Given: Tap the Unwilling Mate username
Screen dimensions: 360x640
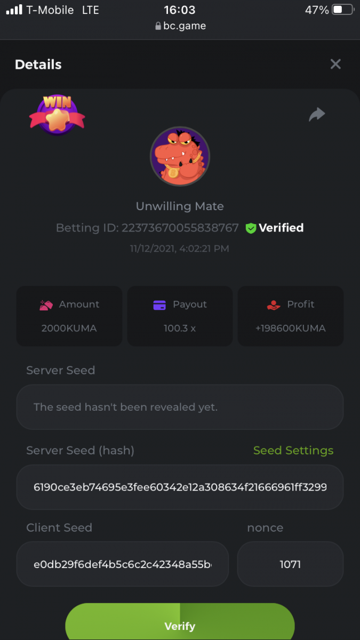Looking at the screenshot, I should (x=180, y=206).
